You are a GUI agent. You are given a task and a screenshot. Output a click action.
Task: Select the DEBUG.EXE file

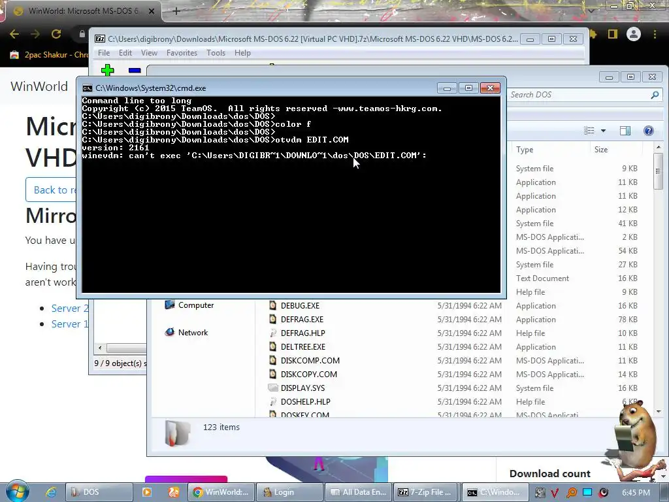point(300,306)
